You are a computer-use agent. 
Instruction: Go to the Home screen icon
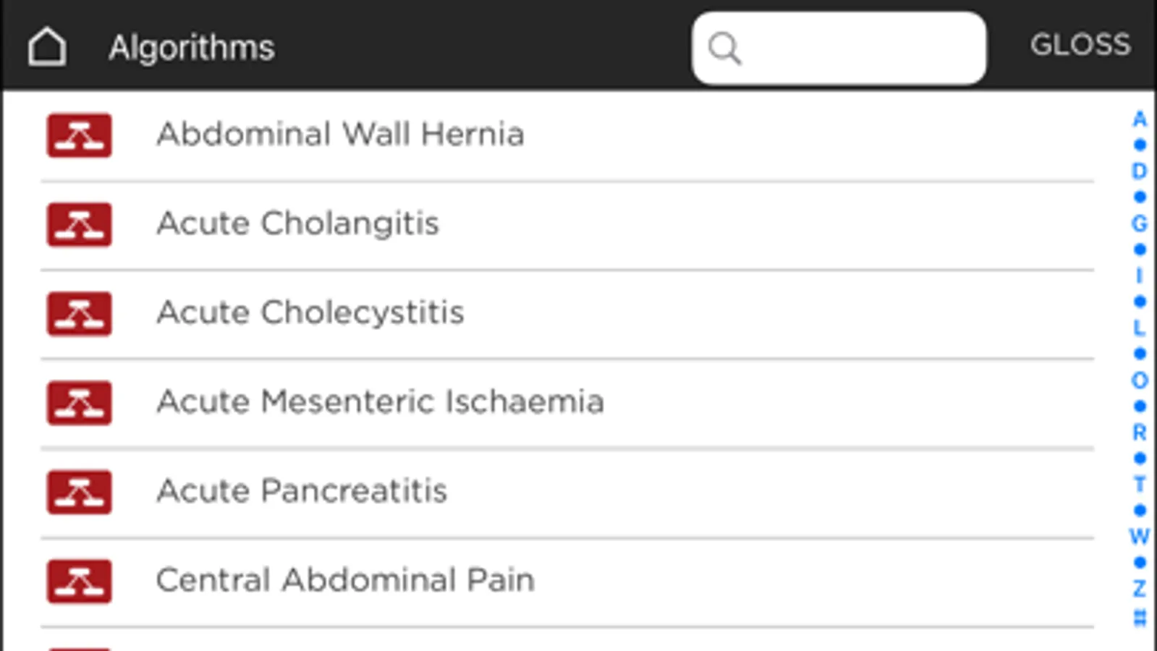coord(47,47)
